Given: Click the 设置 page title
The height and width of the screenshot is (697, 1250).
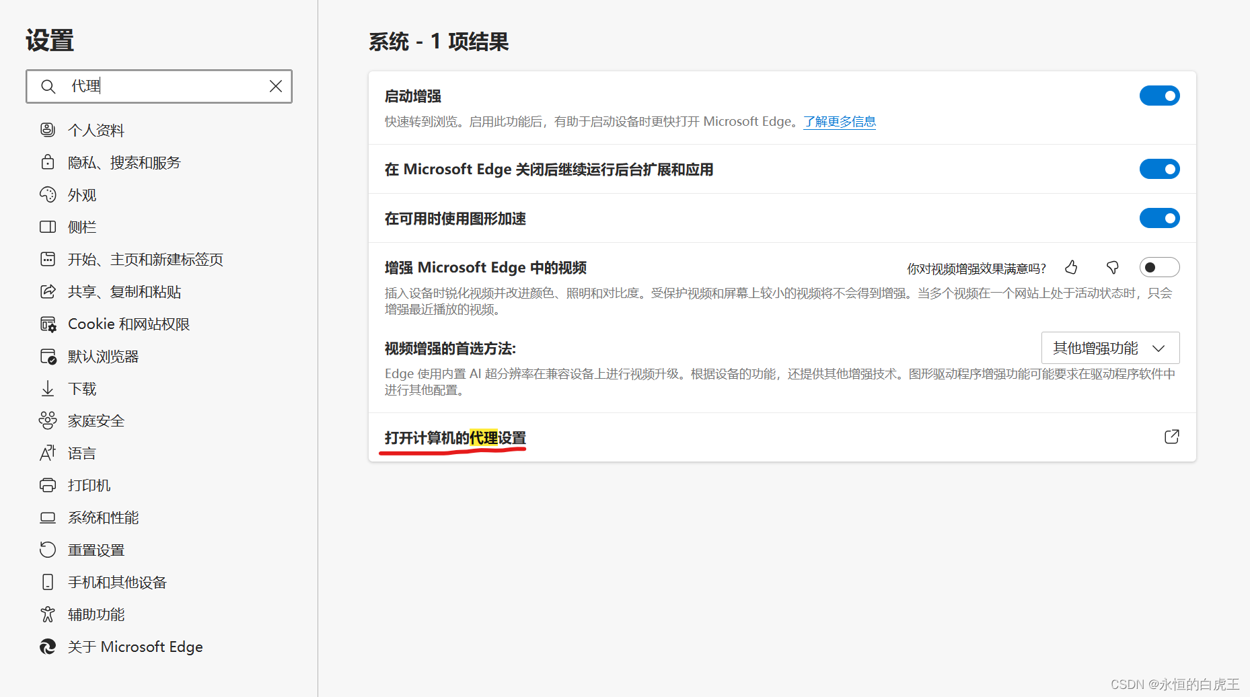Looking at the screenshot, I should (x=50, y=40).
